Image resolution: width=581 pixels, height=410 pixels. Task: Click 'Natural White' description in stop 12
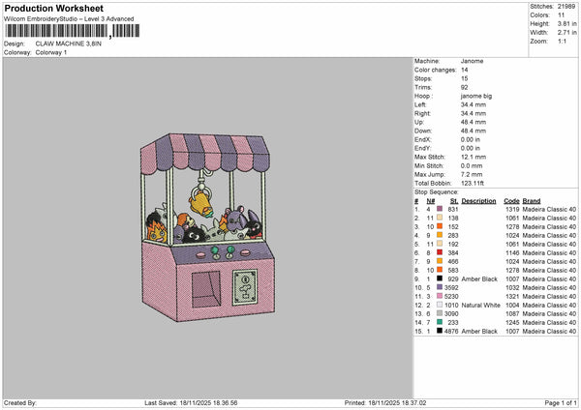click(x=480, y=306)
